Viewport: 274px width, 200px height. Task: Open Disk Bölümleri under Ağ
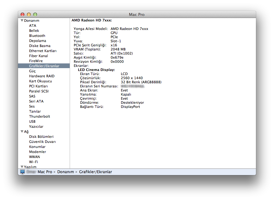click(x=41, y=137)
